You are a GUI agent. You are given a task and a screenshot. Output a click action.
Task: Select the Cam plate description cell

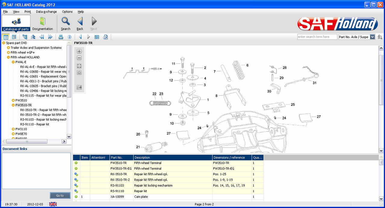pos(173,197)
